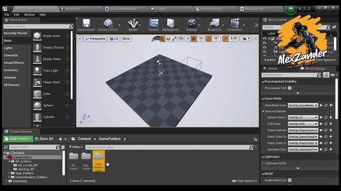Viewport: 341px width, 191px height.
Task: Open the HUD Class dropdown StartUp_HUD
Action: 303,124
